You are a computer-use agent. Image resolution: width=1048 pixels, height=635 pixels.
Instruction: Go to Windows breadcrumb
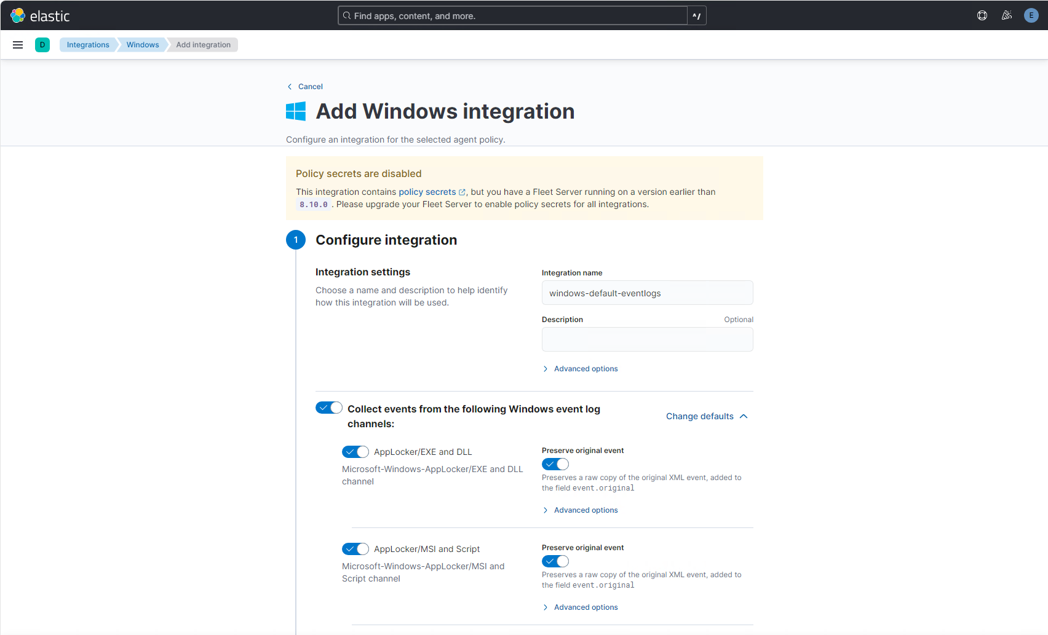tap(143, 45)
